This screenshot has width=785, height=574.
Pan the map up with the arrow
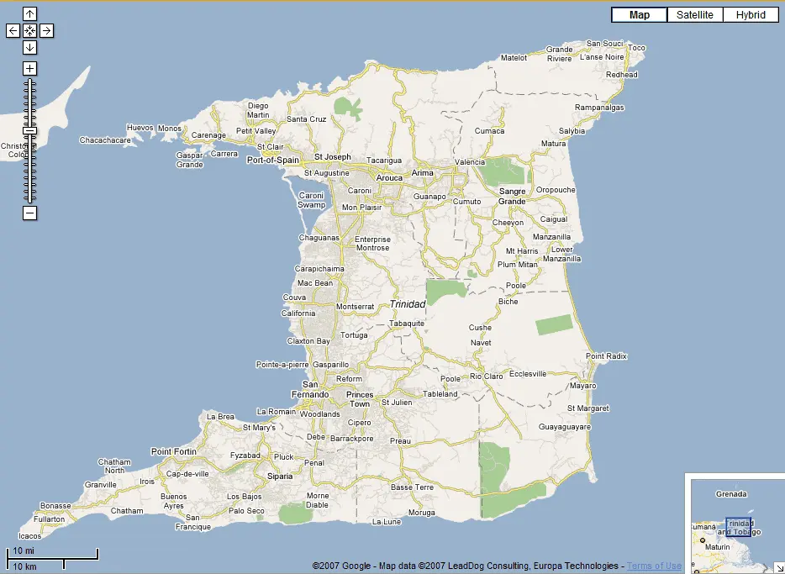(30, 13)
